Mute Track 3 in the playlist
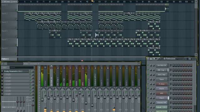200x112 pixels. 16,28
